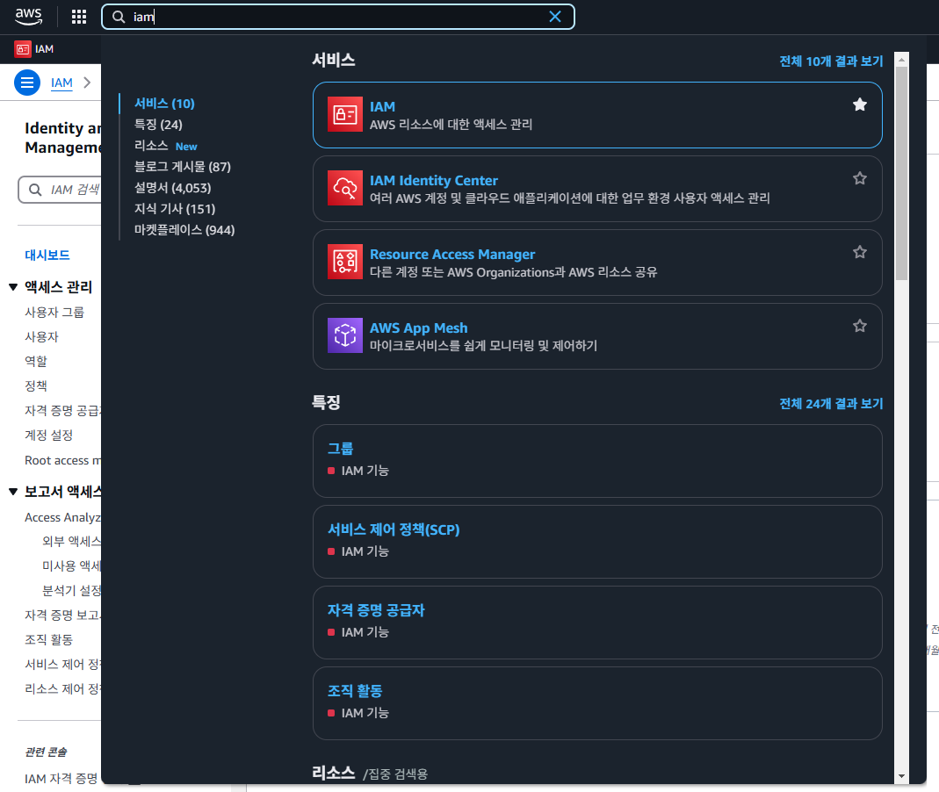
Task: Select the 마켓플레이스 (944) filter
Action: click(184, 230)
